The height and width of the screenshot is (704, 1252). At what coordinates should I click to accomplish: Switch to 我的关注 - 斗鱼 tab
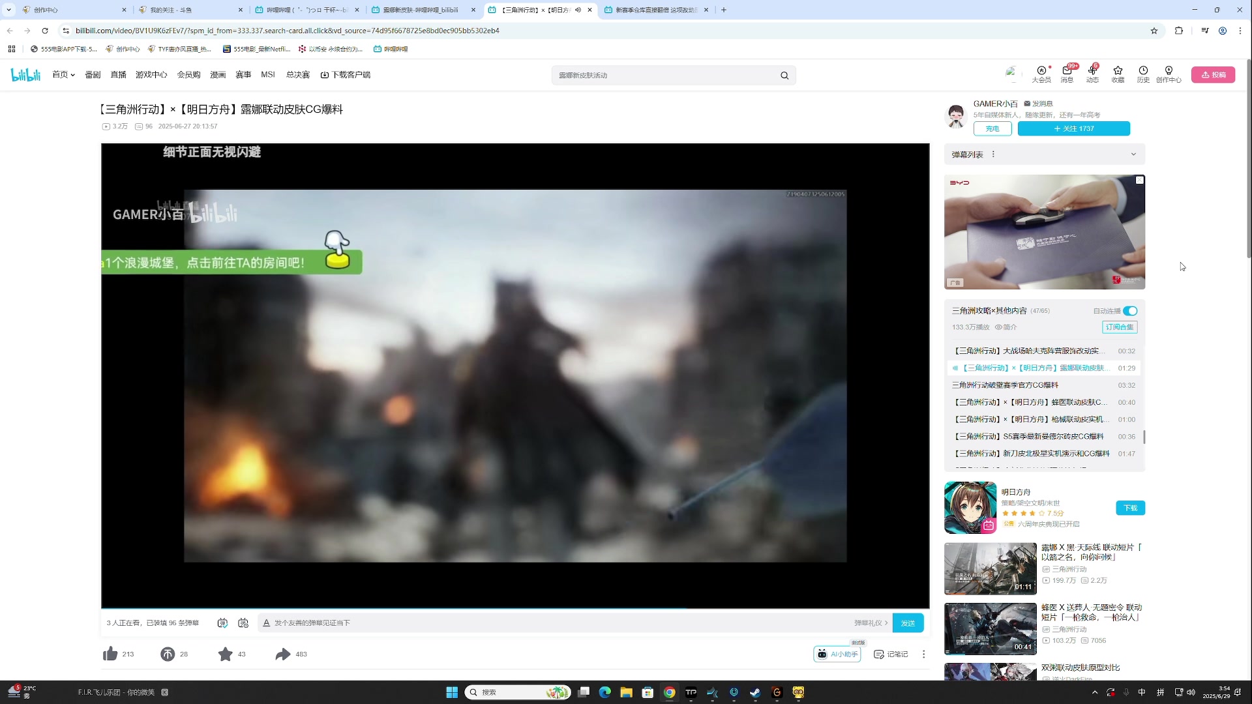(190, 10)
